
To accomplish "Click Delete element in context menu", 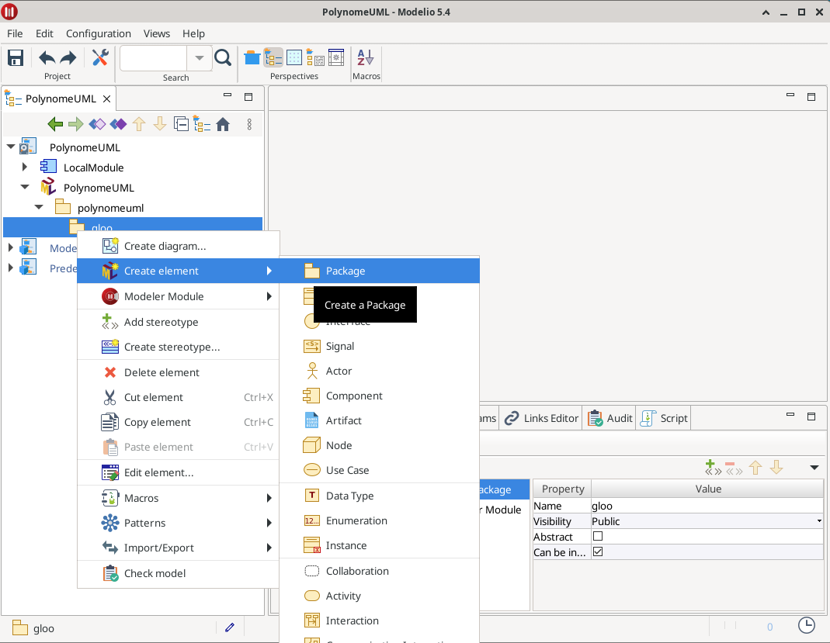I will coord(179,372).
